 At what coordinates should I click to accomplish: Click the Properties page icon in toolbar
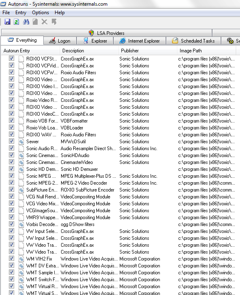[x=35, y=22]
